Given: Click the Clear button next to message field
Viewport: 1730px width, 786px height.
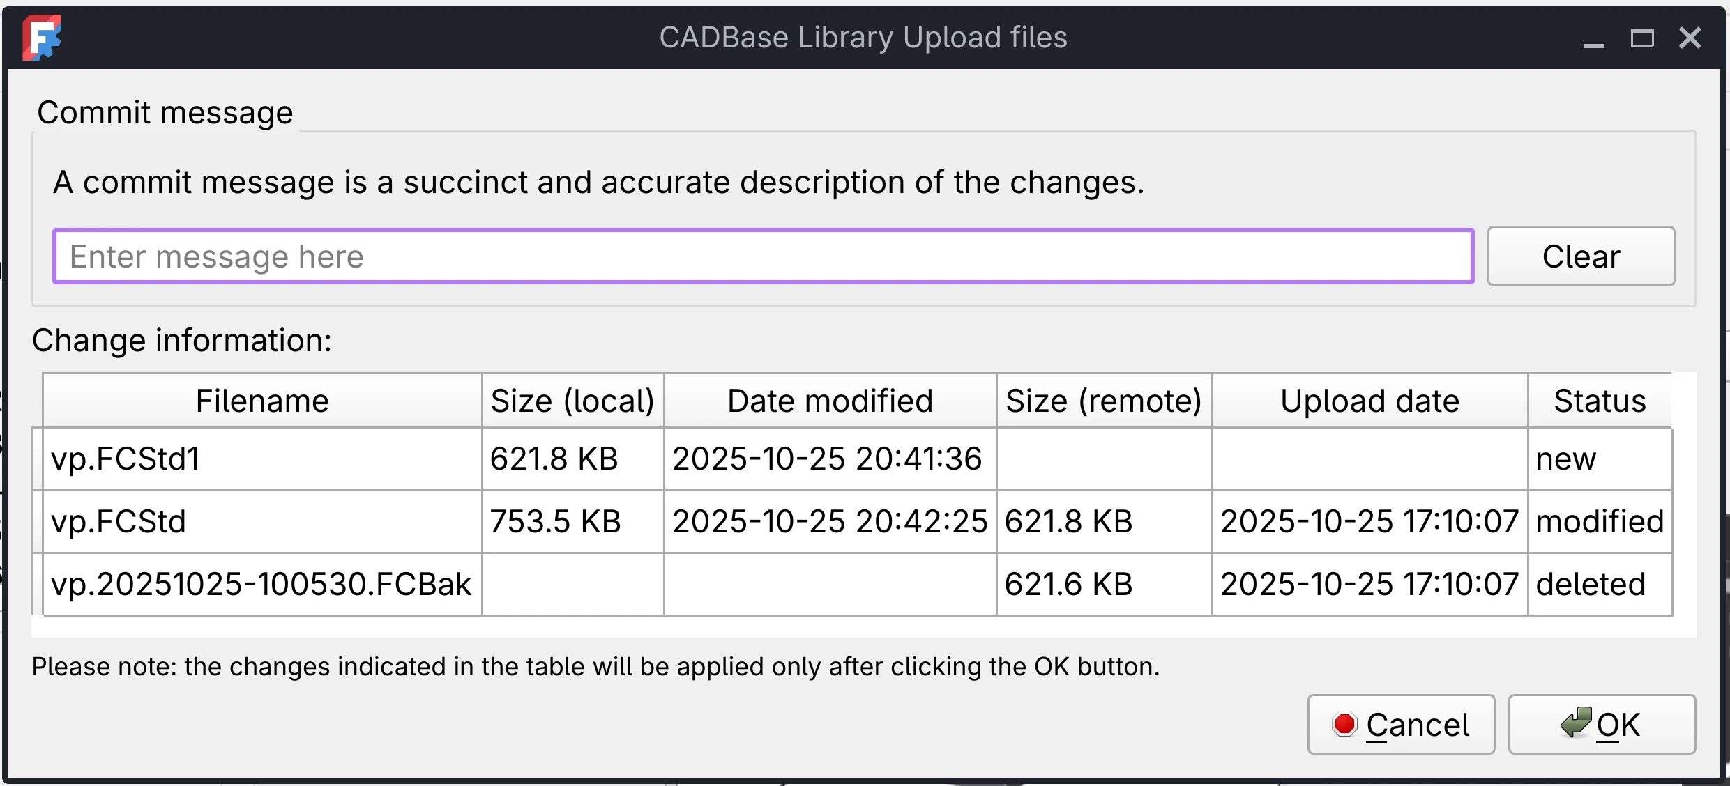Looking at the screenshot, I should (x=1580, y=256).
